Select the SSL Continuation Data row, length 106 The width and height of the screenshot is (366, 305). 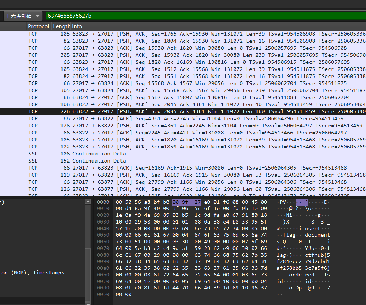[183, 154]
